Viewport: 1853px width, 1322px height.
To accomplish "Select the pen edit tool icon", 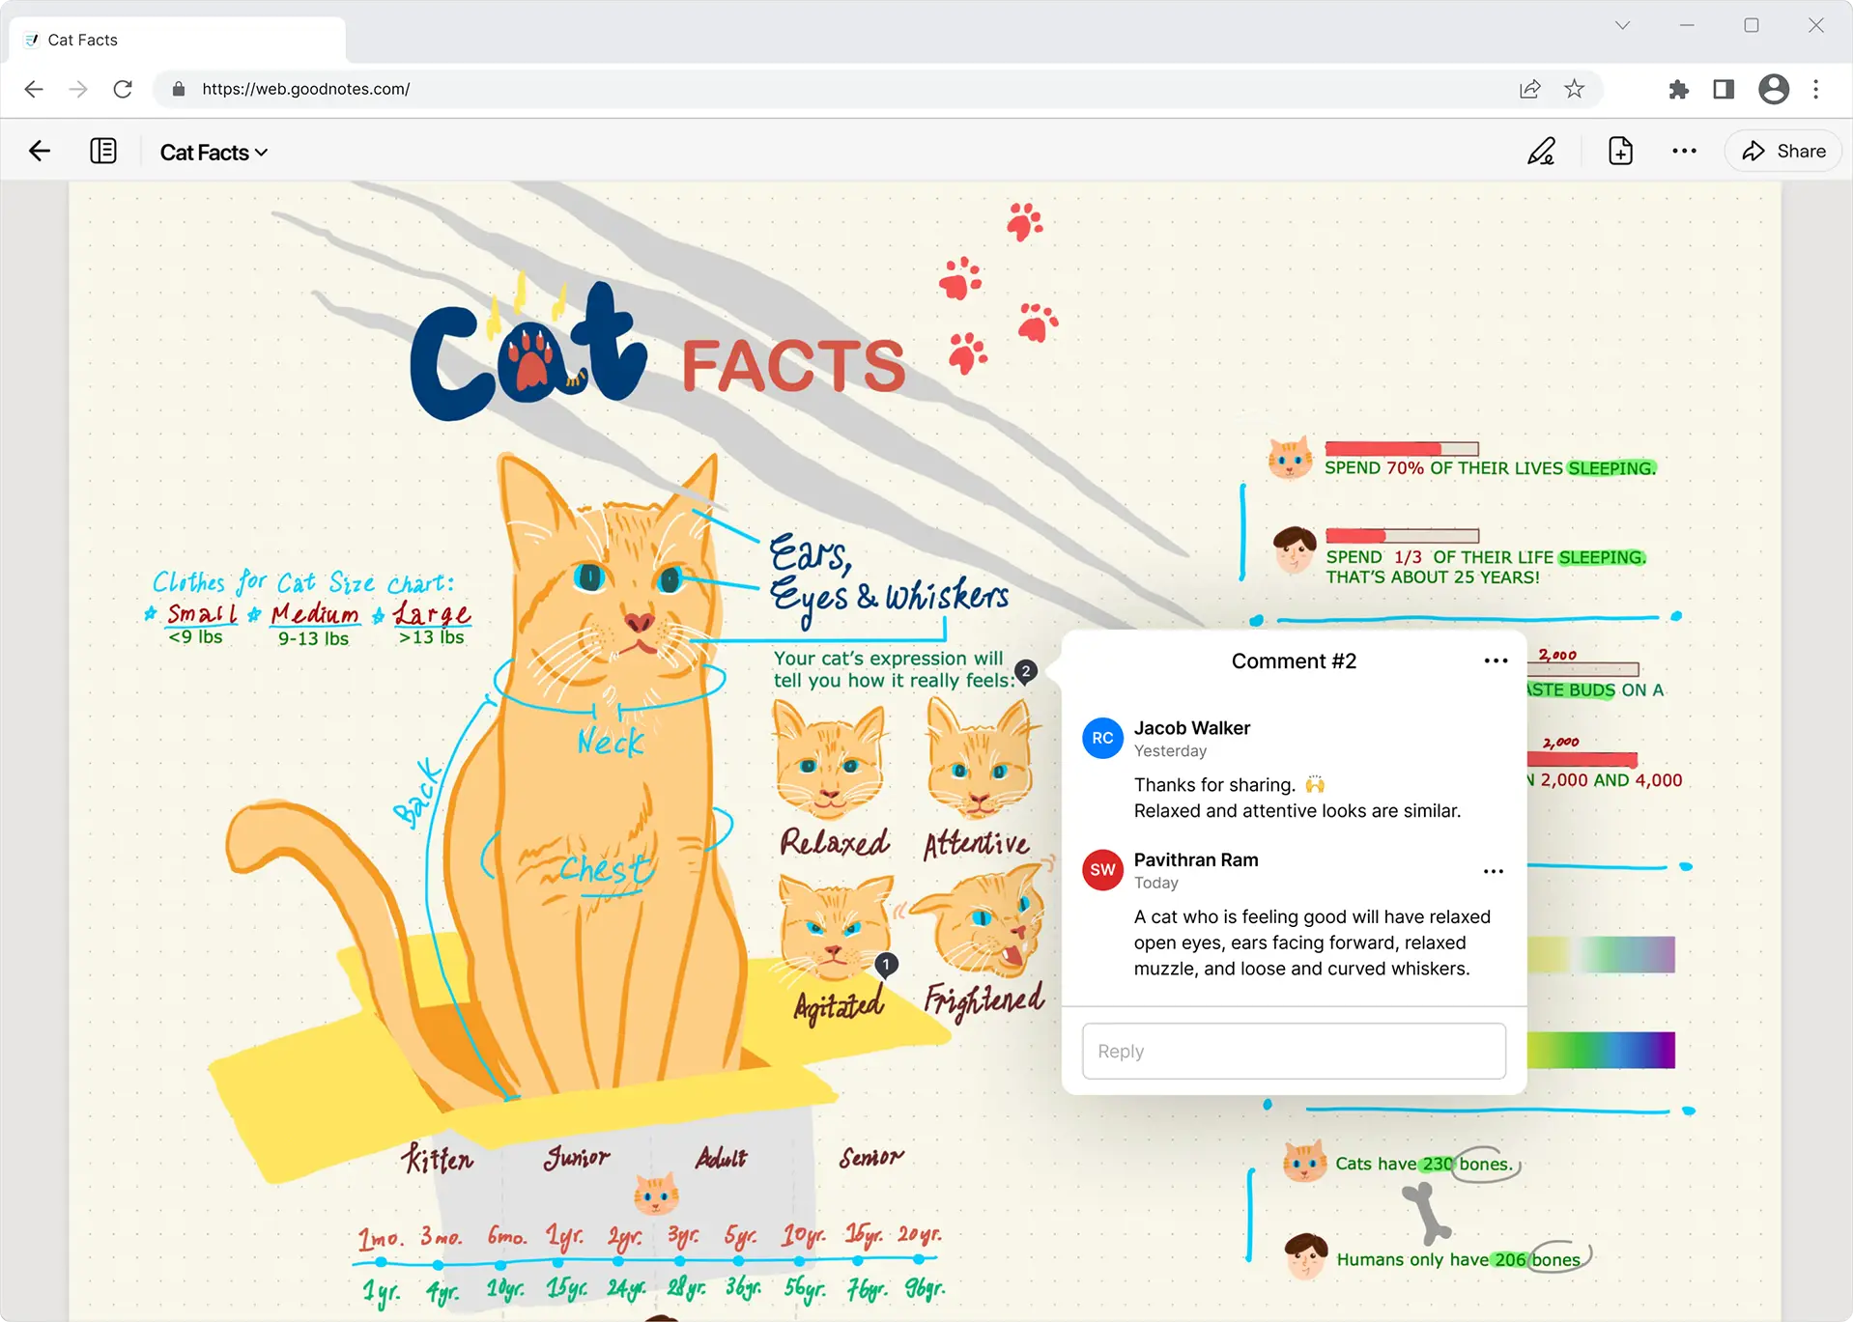I will click(x=1541, y=151).
